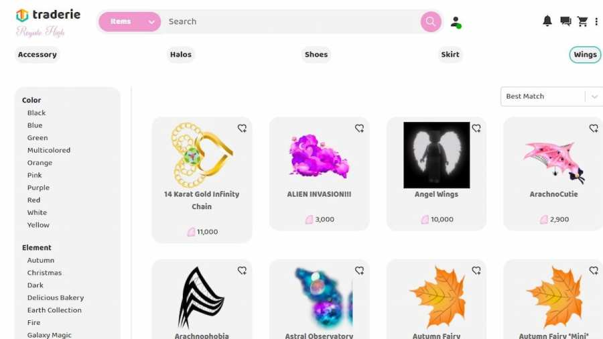Screen dimensions: 603x339
Task: Open the Shoes category tab
Action: pyautogui.click(x=316, y=54)
